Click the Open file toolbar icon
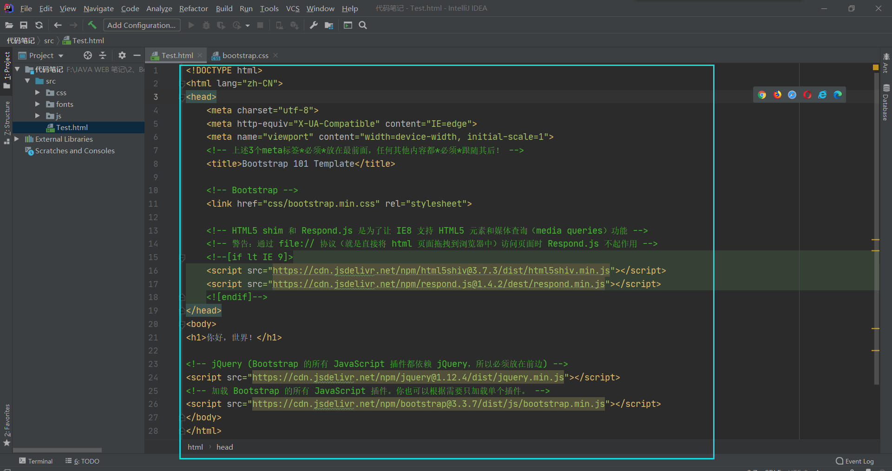 [9, 25]
